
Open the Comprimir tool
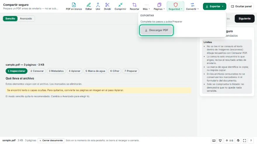coord(120,6)
